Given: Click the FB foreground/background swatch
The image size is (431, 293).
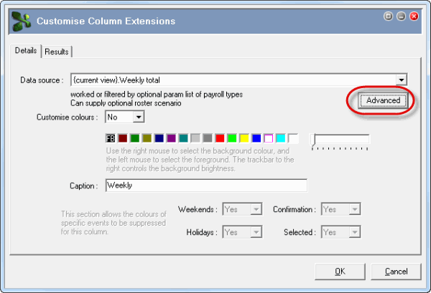Looking at the screenshot, I should (111, 138).
